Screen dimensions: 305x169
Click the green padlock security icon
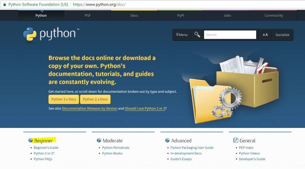click(x=5, y=4)
